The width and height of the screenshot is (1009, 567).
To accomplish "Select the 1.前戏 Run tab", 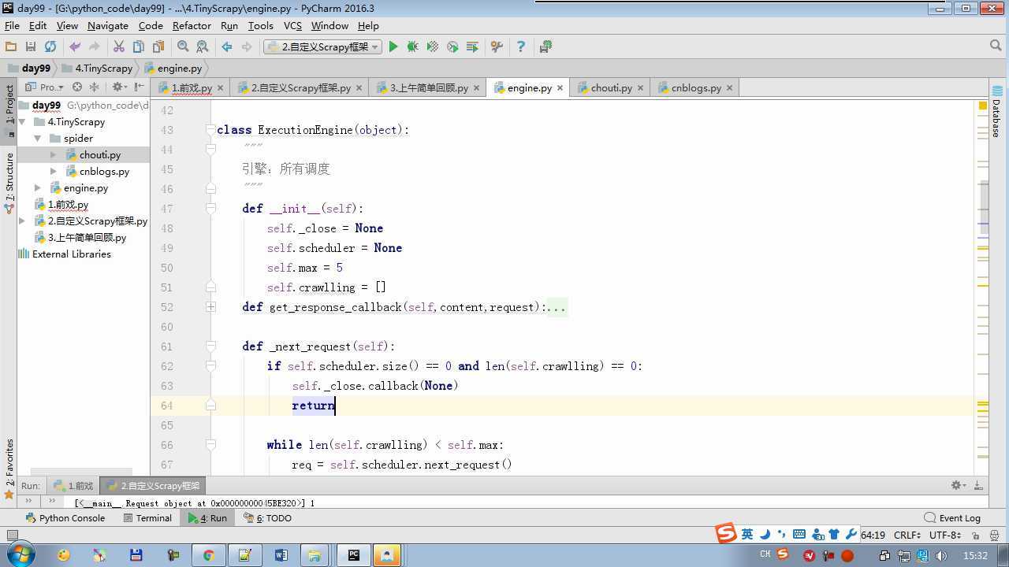I will [73, 486].
